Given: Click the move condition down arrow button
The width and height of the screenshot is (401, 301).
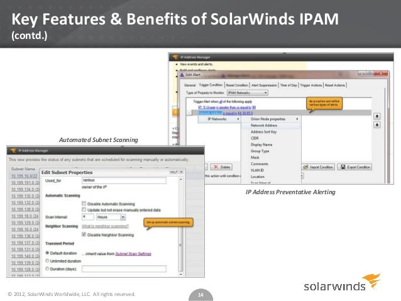Looking at the screenshot, I should click(x=377, y=125).
